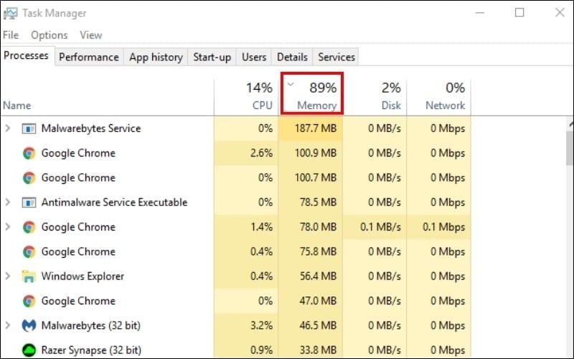Select the Windows Explorer process name
Screen dimensions: 574x359
[x=83, y=276]
